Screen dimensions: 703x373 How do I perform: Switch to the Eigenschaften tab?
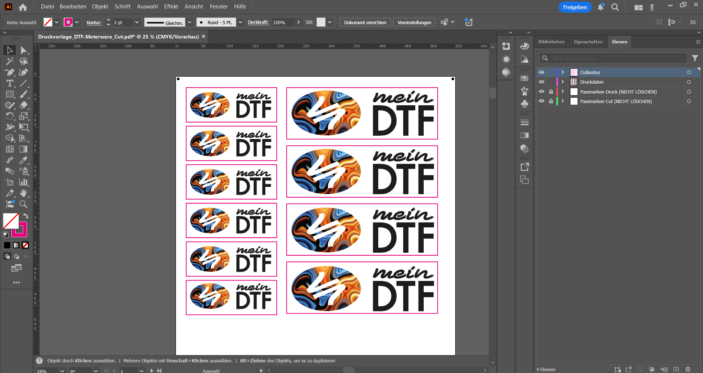tap(588, 42)
